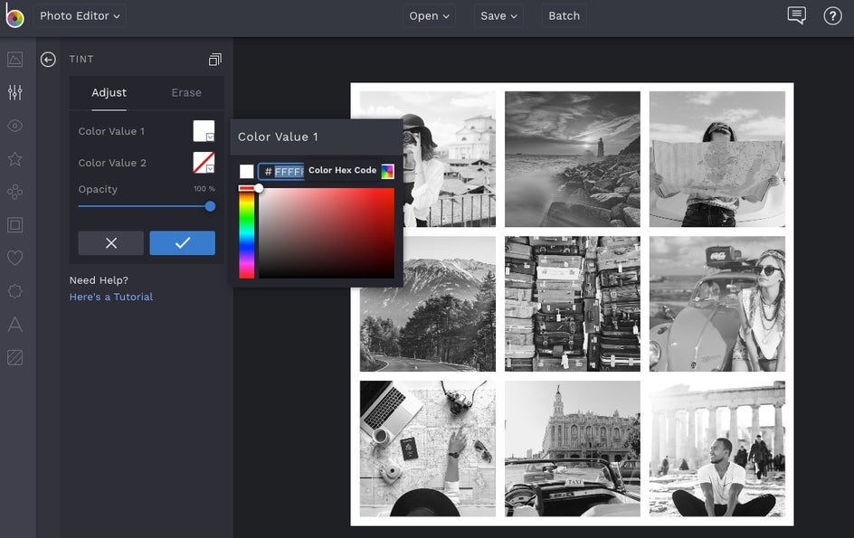Open the Textures sidebar icon
The width and height of the screenshot is (854, 538).
point(14,357)
